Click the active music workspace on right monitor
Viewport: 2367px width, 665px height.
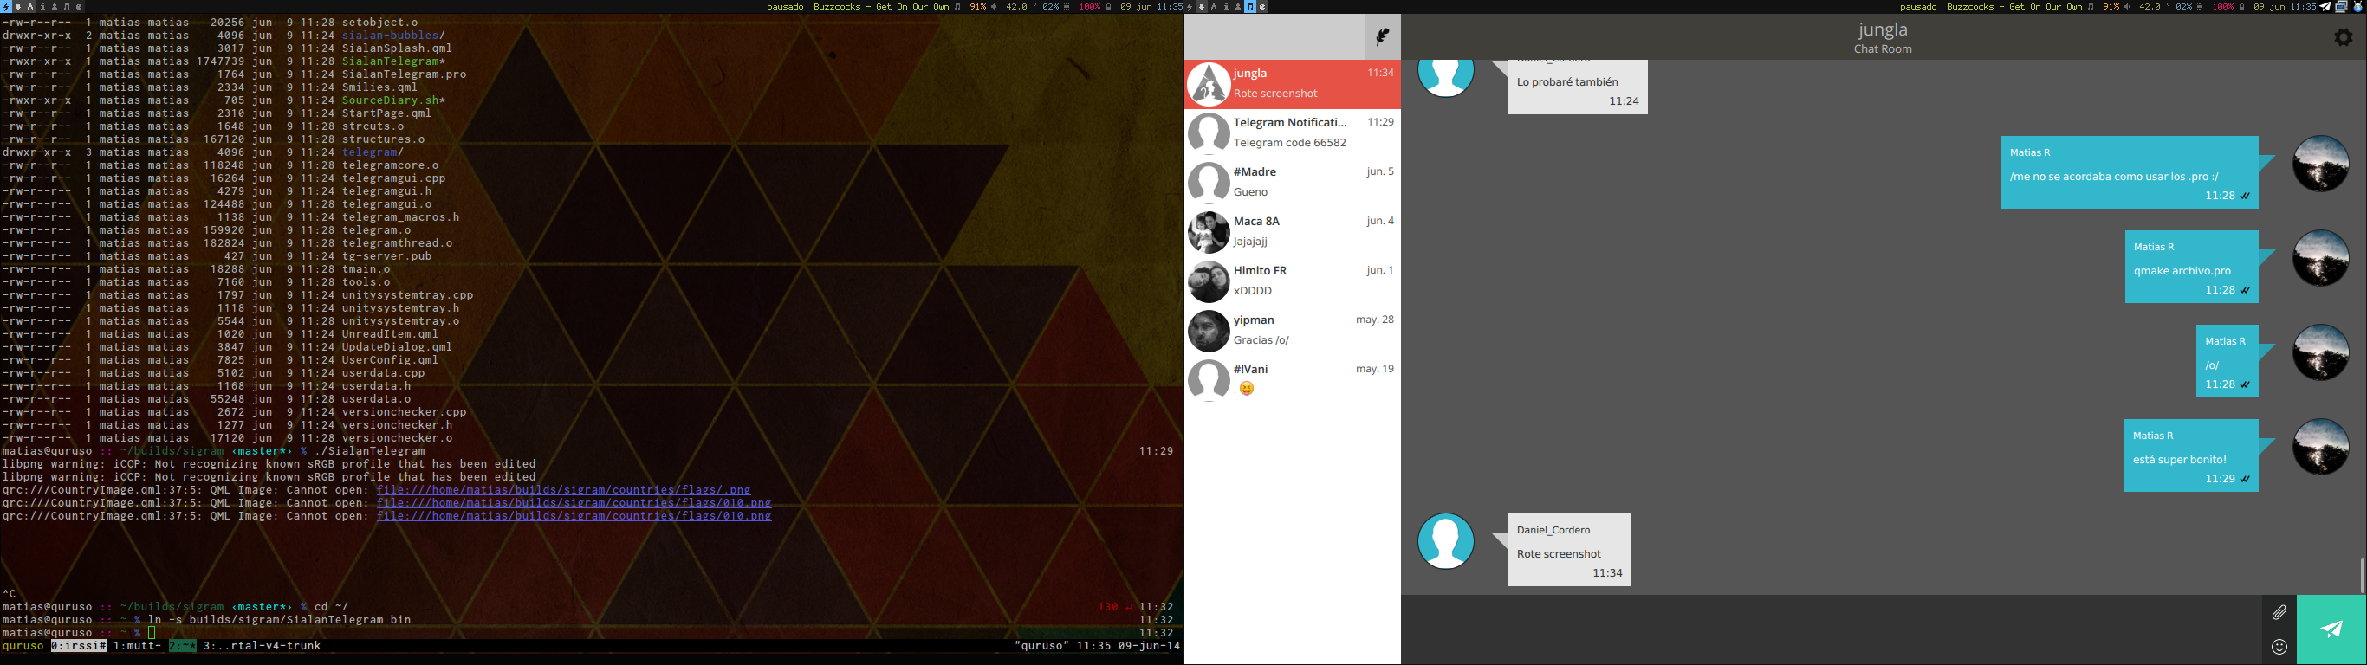point(1250,6)
